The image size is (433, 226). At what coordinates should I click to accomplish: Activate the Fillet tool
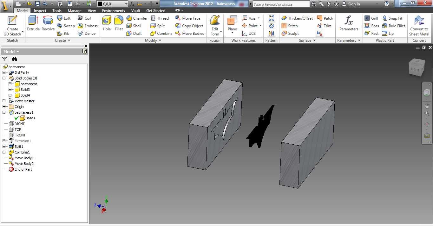(119, 24)
